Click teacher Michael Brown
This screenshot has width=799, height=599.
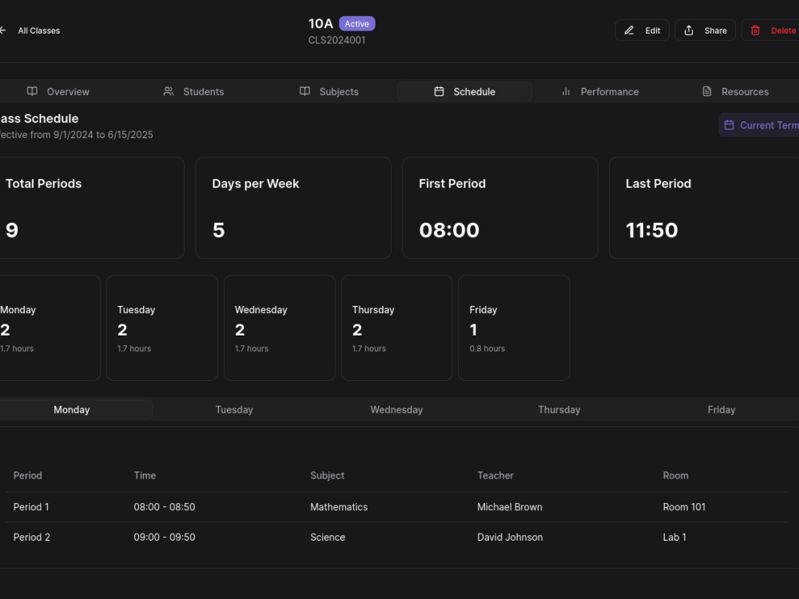coord(510,507)
